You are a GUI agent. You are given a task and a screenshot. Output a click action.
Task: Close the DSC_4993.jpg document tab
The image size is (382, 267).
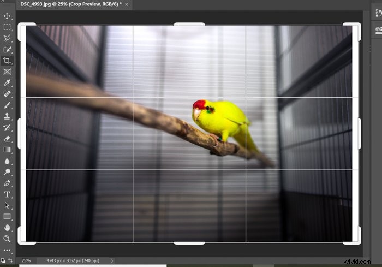[x=127, y=4]
